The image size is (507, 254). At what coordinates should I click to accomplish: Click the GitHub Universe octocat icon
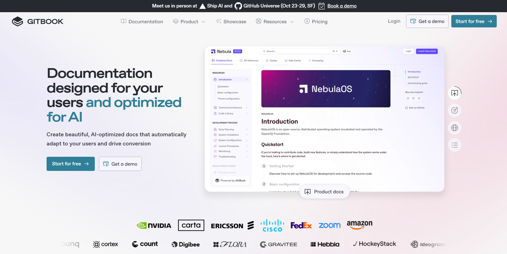[x=238, y=6]
